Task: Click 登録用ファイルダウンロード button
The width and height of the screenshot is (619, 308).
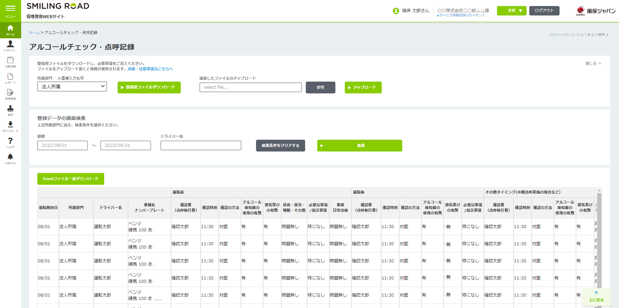Action: click(x=149, y=87)
